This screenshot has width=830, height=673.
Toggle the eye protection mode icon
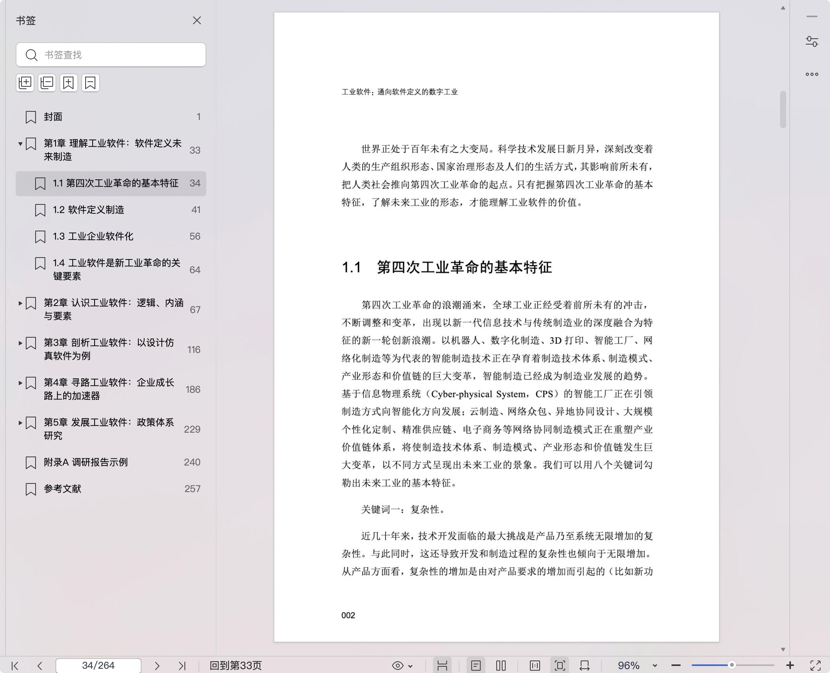398,666
